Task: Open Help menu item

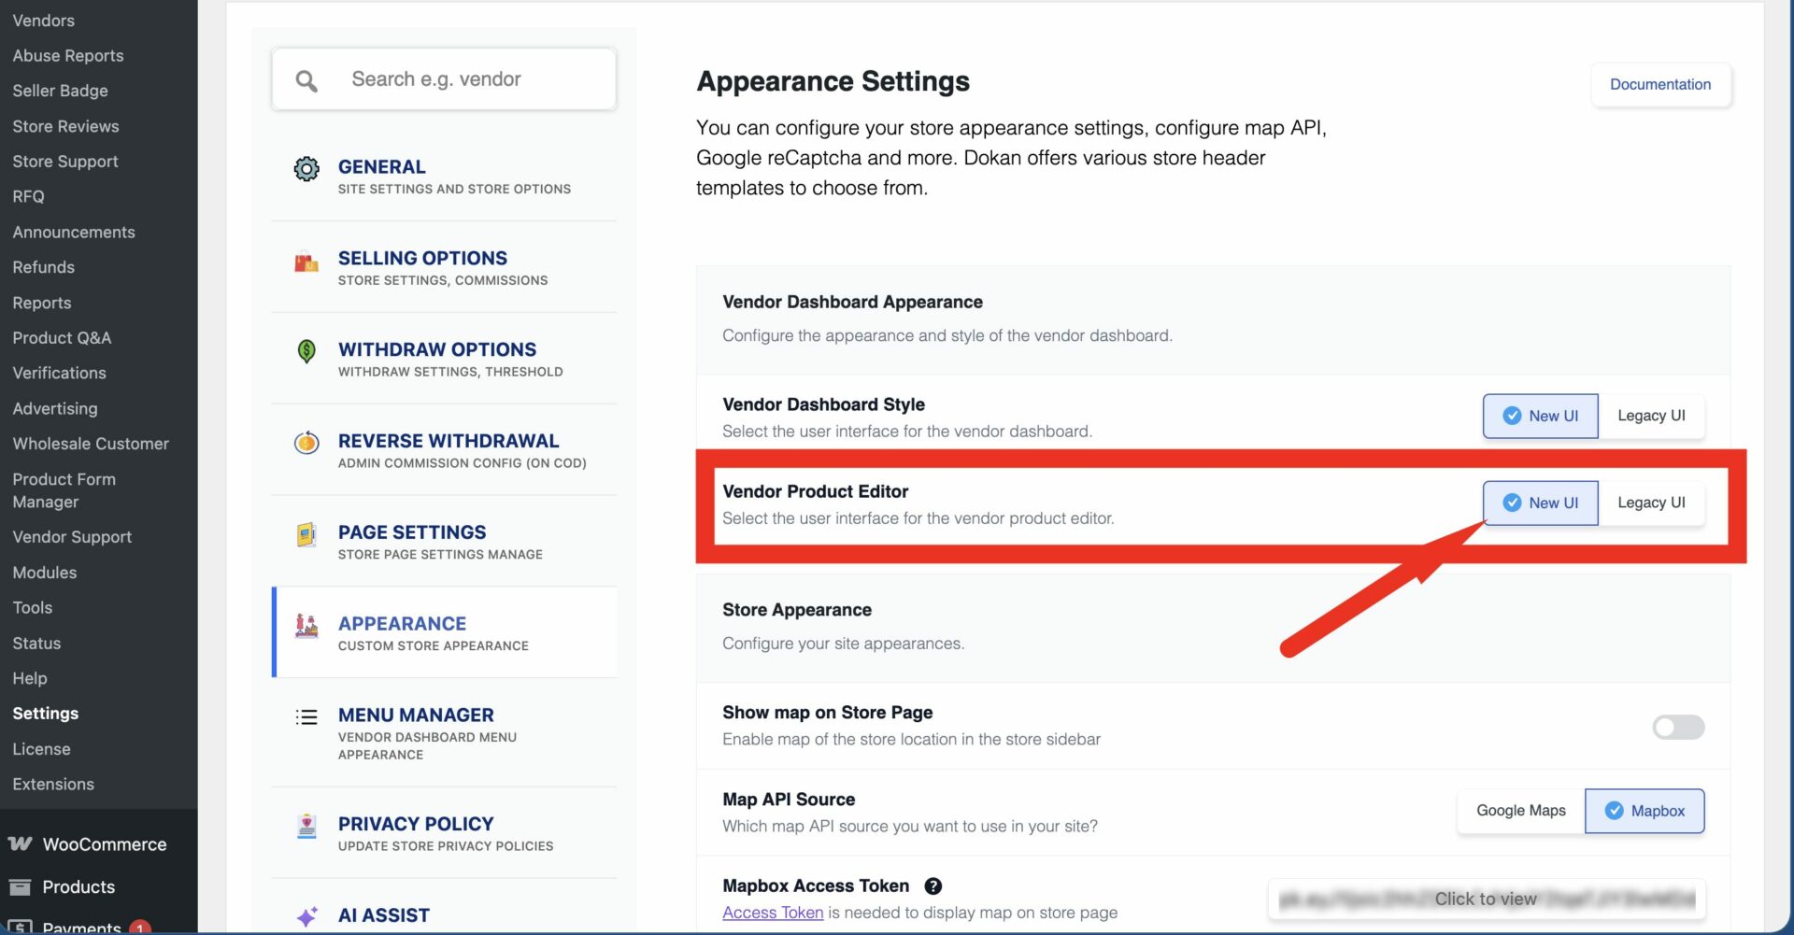Action: (30, 678)
